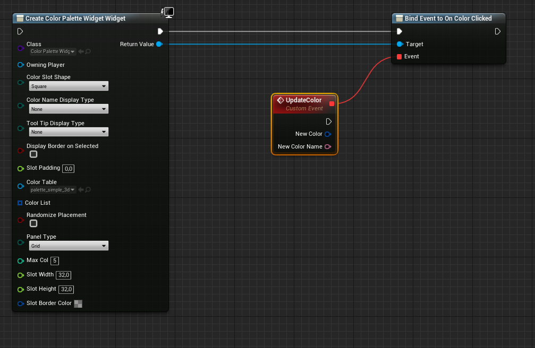Enable Display Border on Selected checkbox

point(33,154)
